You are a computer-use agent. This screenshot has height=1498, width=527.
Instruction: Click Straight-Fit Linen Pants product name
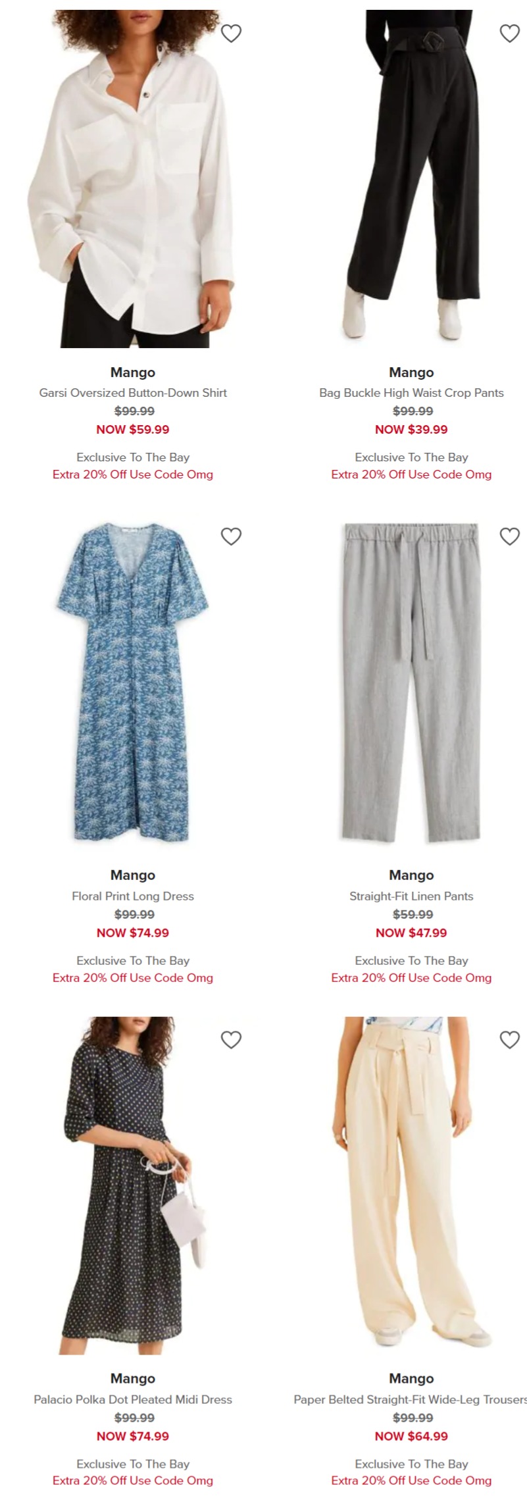point(411,896)
